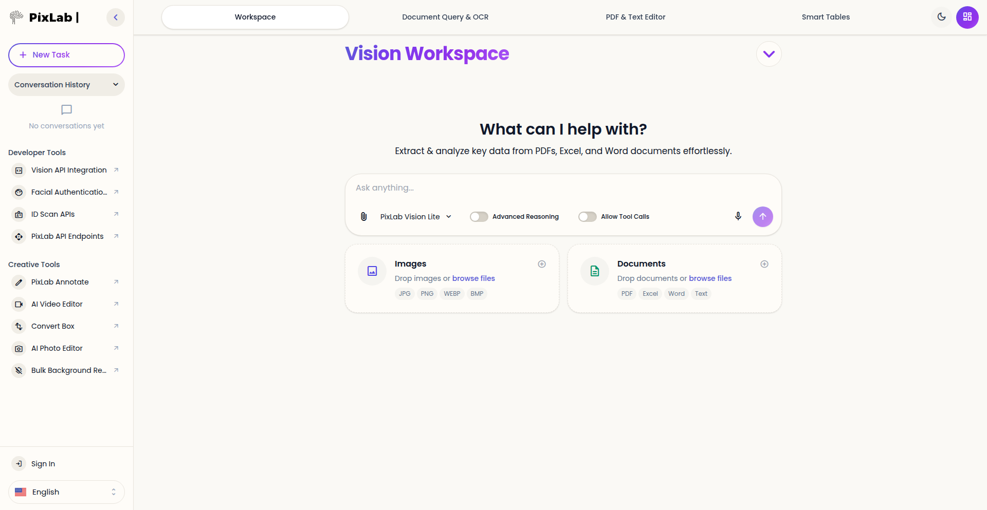Click the Word format tag
Screen dimensions: 987x510
(x=676, y=294)
